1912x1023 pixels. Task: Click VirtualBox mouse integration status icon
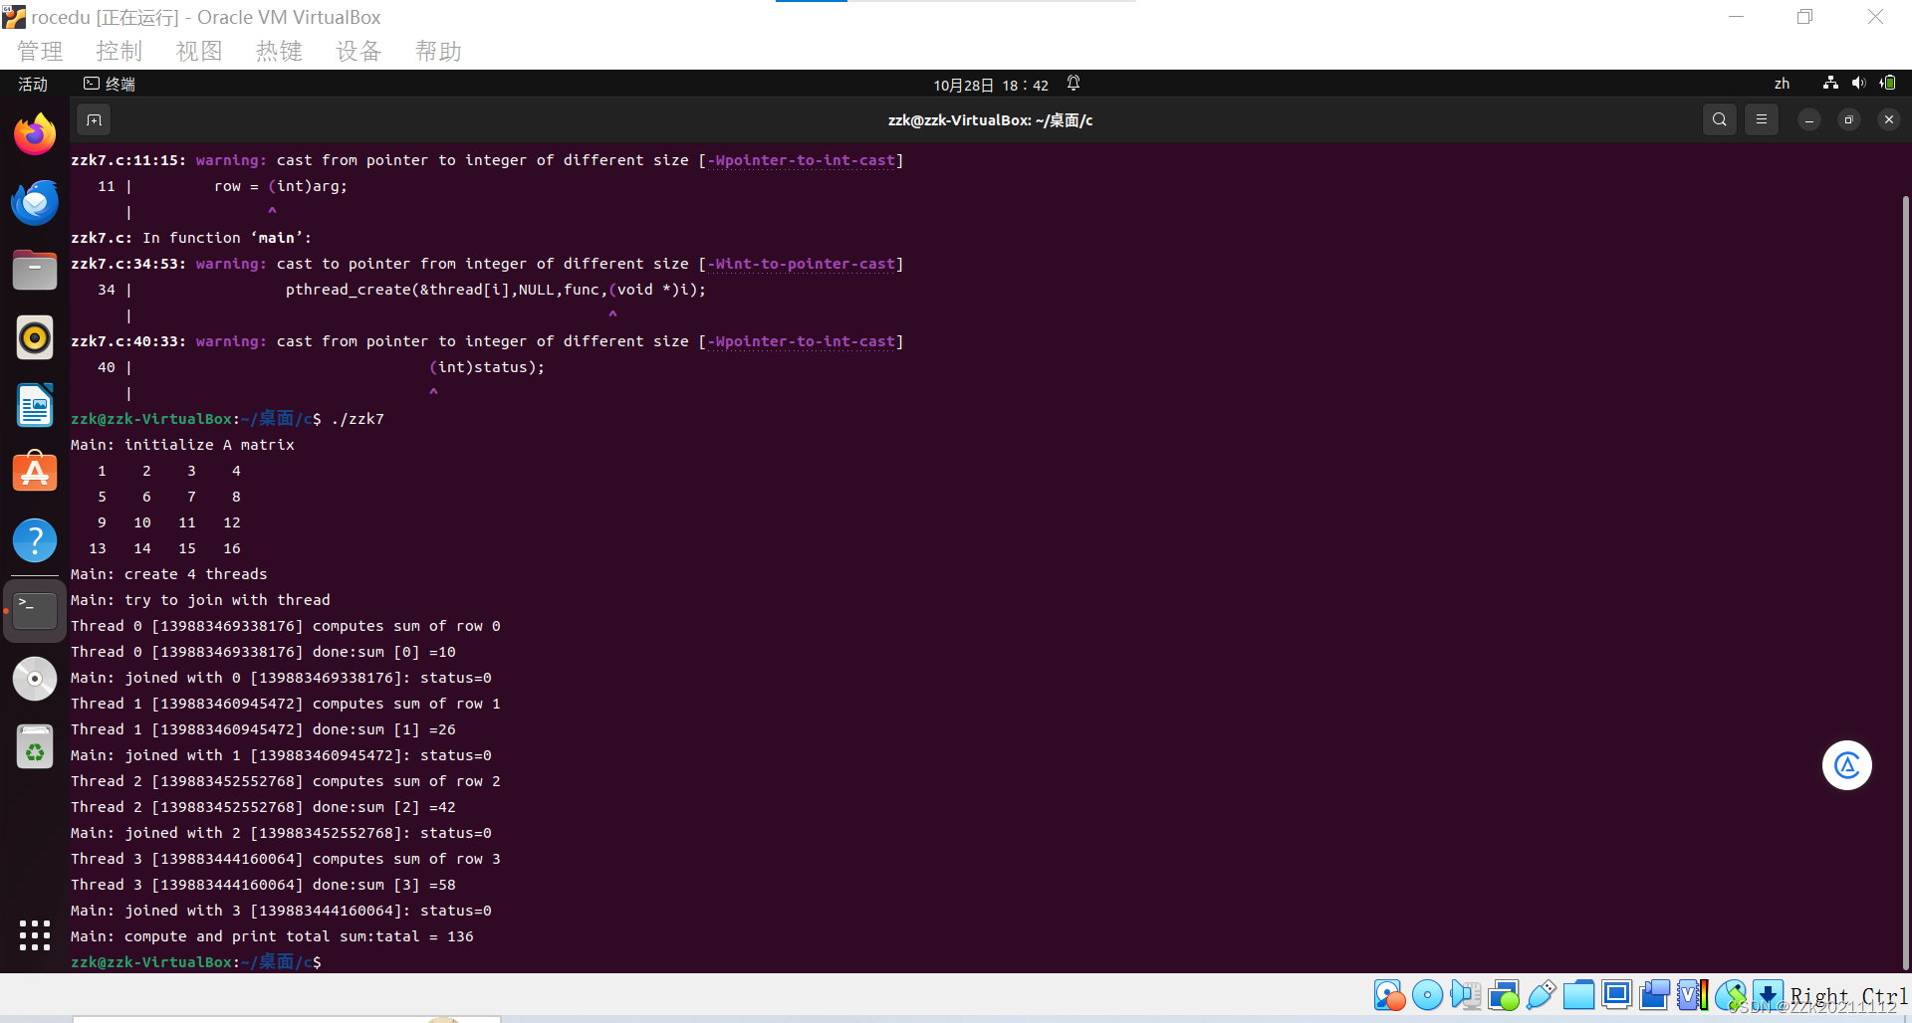(1731, 995)
